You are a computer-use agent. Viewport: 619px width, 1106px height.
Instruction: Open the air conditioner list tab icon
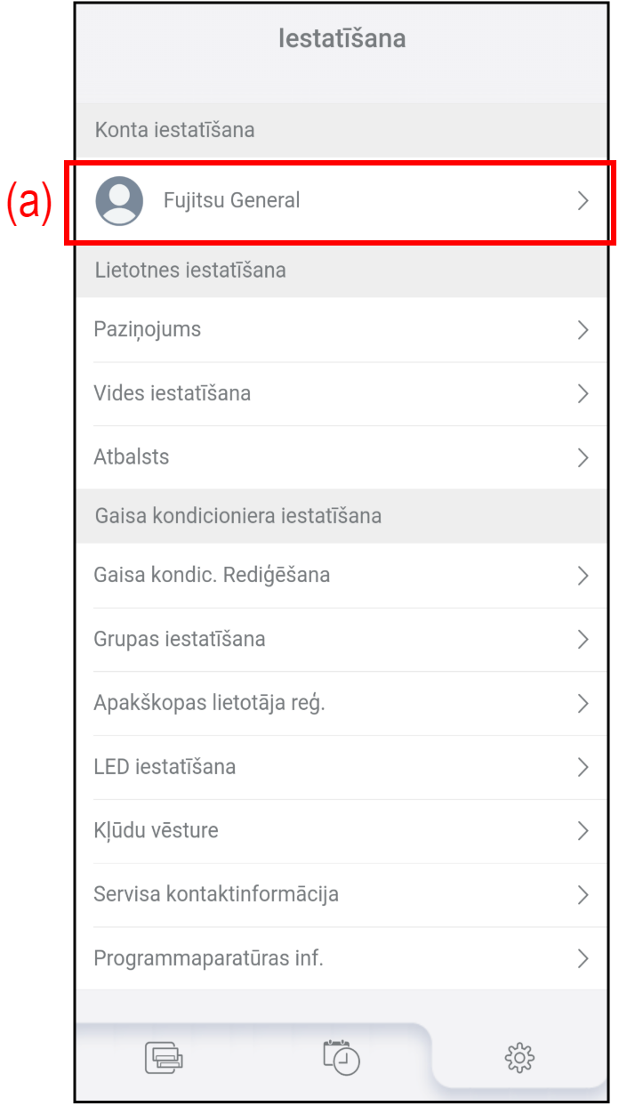coord(164,1058)
